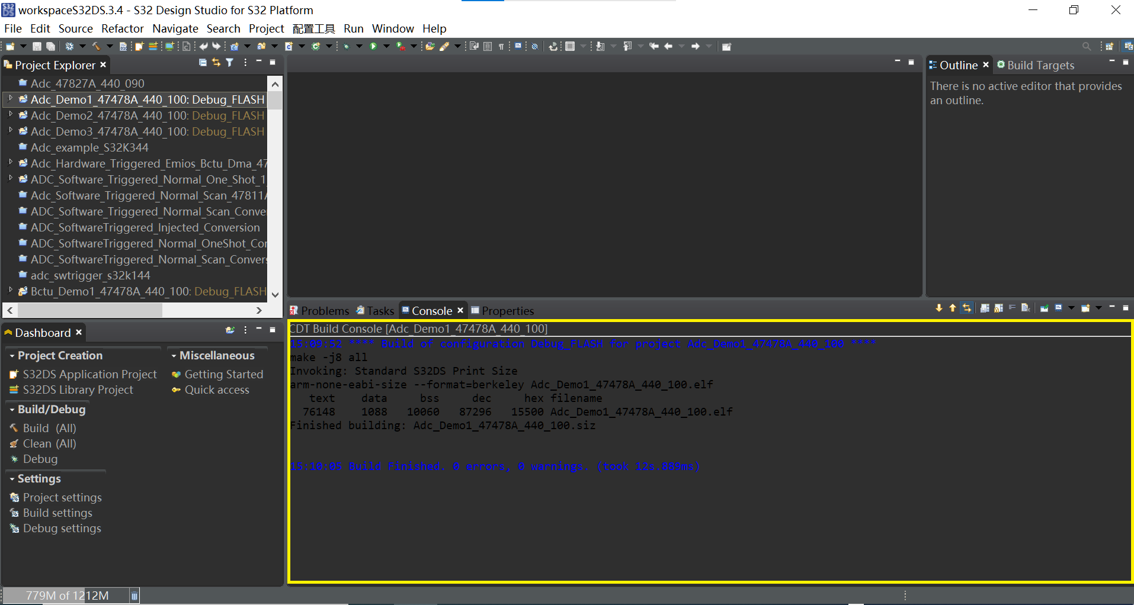Click the Back navigation arrow in toolbar
The width and height of the screenshot is (1134, 605).
668,46
